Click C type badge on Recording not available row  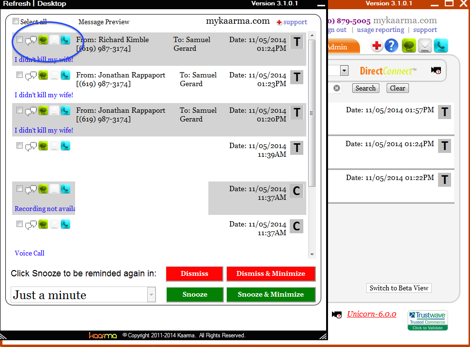[297, 191]
